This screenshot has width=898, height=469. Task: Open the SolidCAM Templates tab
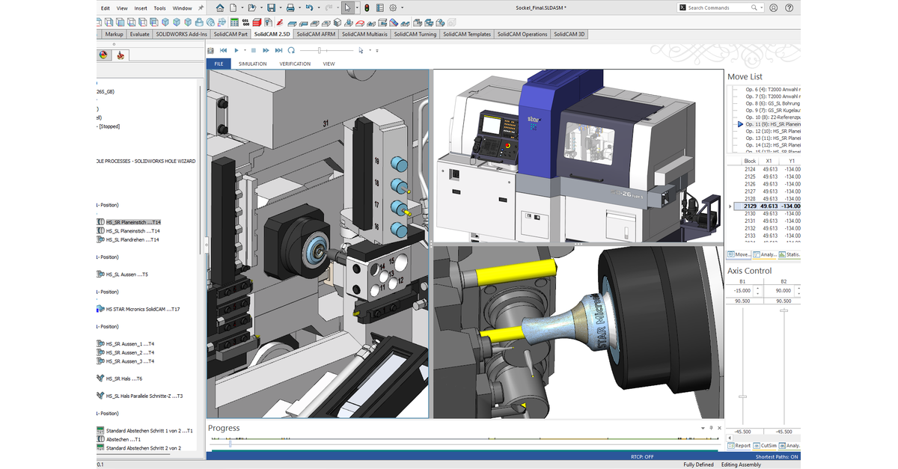pyautogui.click(x=467, y=34)
